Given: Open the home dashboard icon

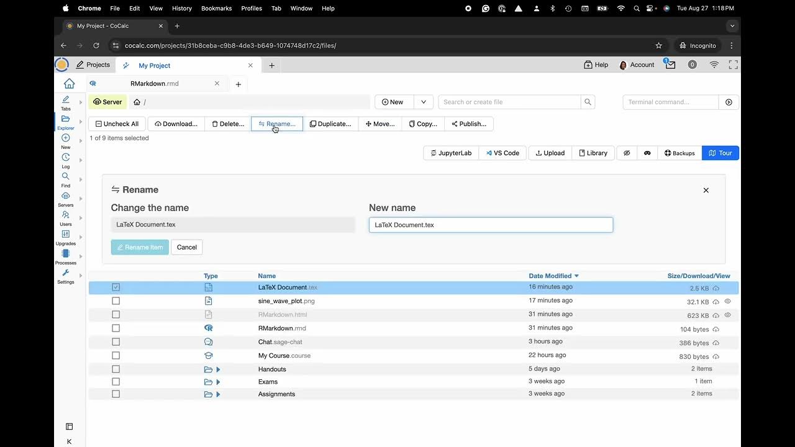Looking at the screenshot, I should coord(70,84).
